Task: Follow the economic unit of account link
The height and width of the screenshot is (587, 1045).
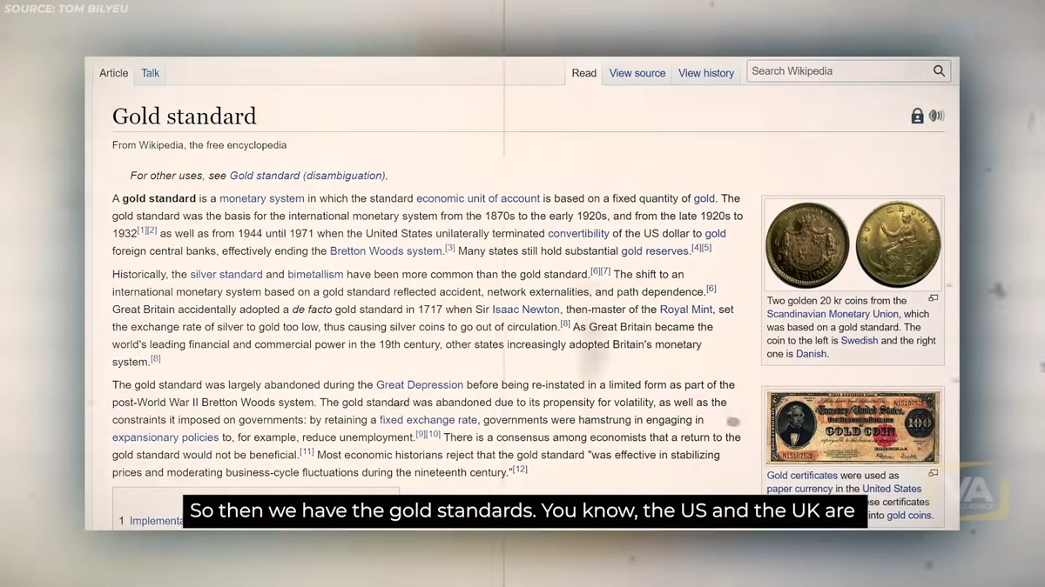Action: pyautogui.click(x=478, y=198)
